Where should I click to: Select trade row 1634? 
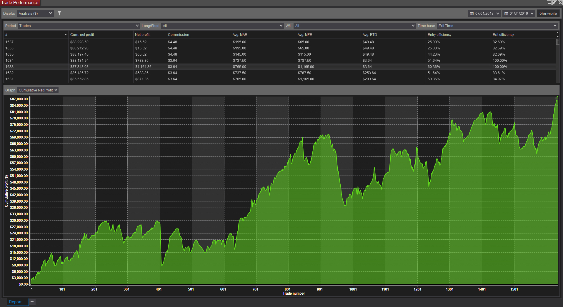[x=279, y=61]
